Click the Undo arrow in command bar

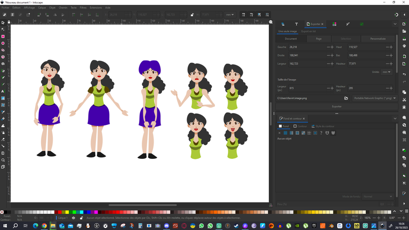click(404, 74)
